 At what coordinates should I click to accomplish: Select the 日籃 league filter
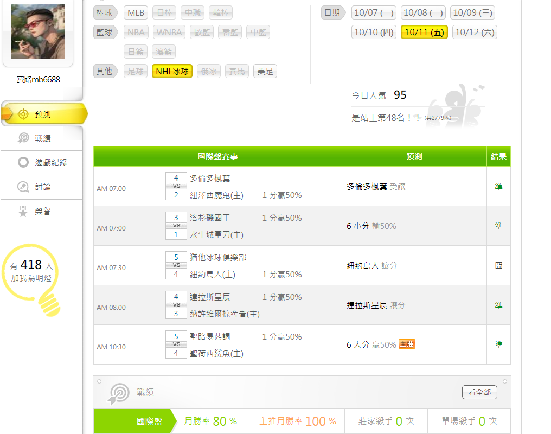click(x=136, y=52)
